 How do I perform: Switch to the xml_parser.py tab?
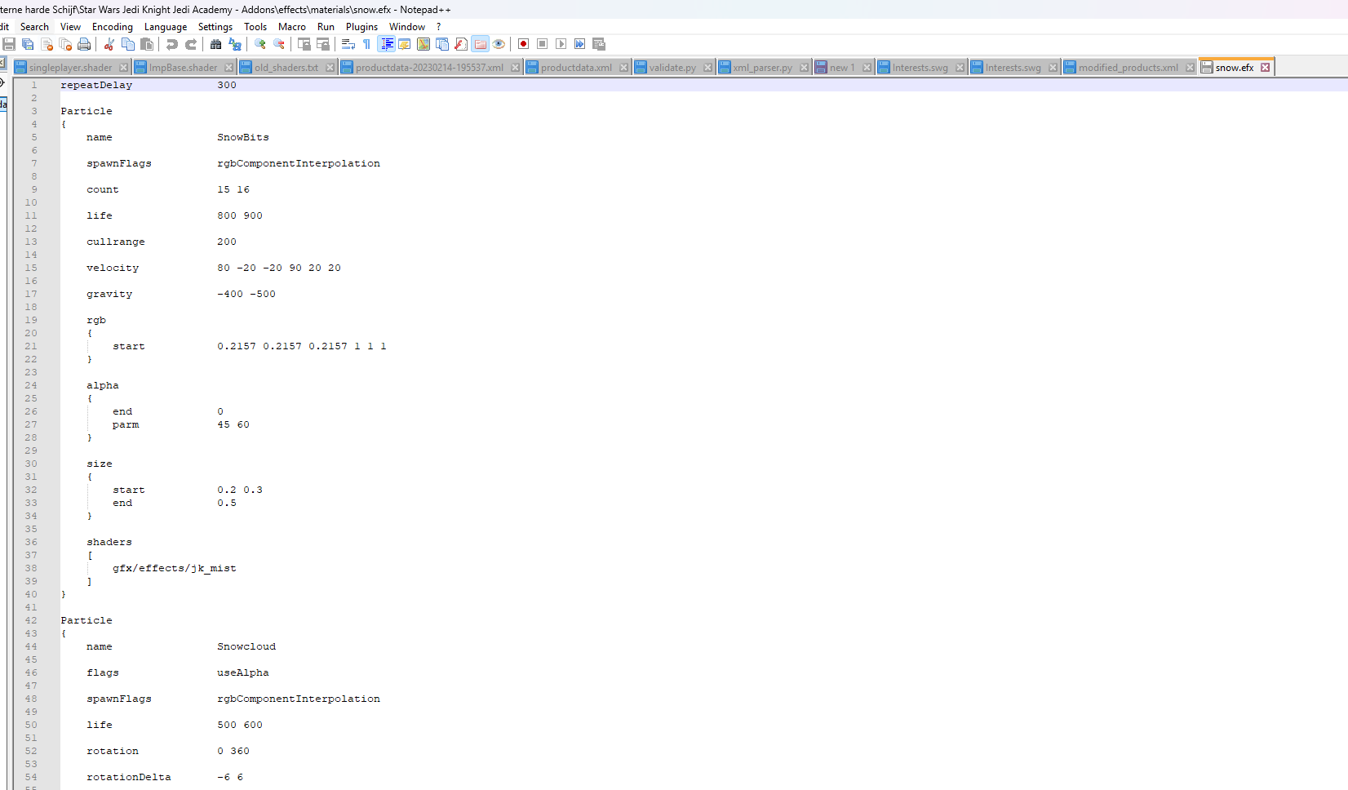[x=762, y=68]
